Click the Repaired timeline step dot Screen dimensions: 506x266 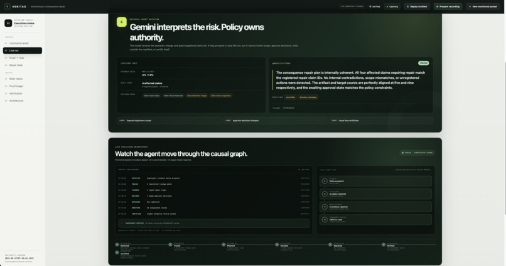(330, 245)
